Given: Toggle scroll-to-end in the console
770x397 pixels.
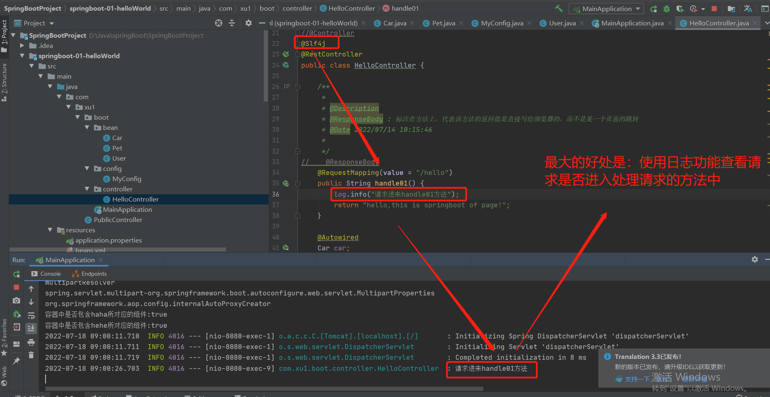Looking at the screenshot, I should 31,328.
